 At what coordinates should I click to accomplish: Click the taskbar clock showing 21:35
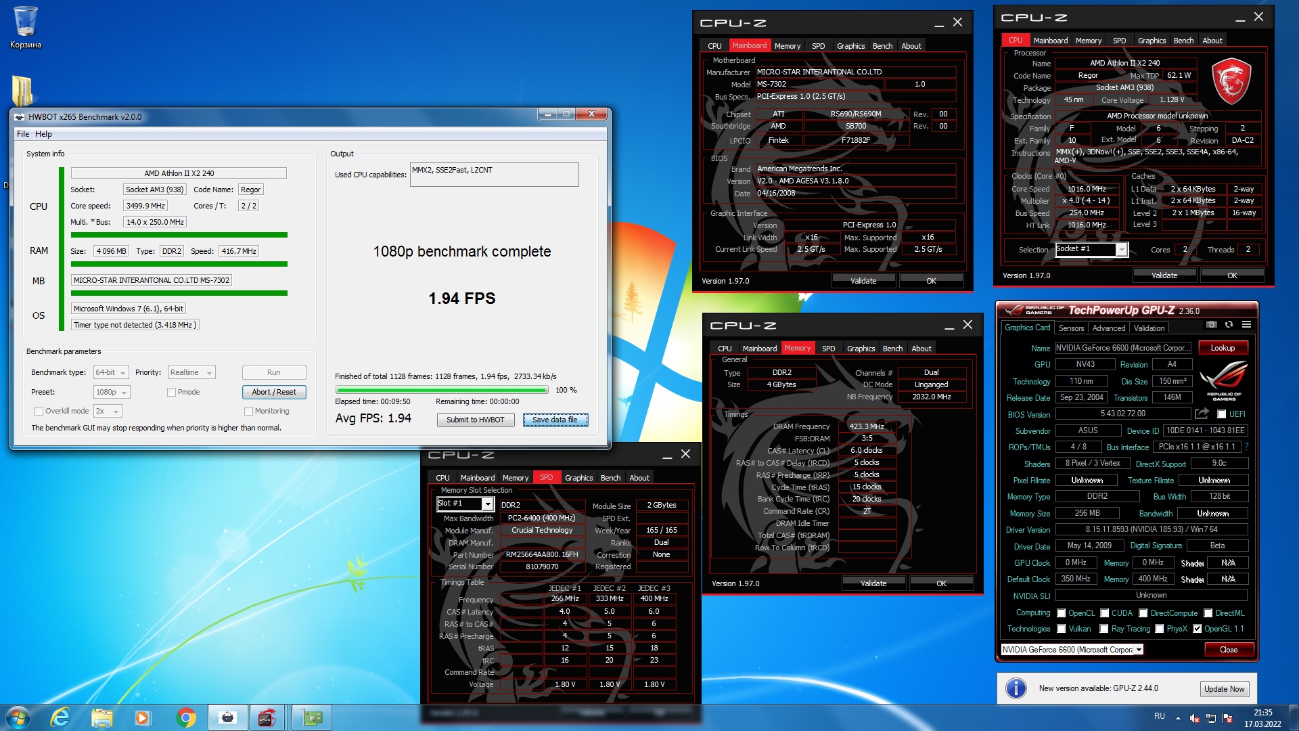(1262, 718)
